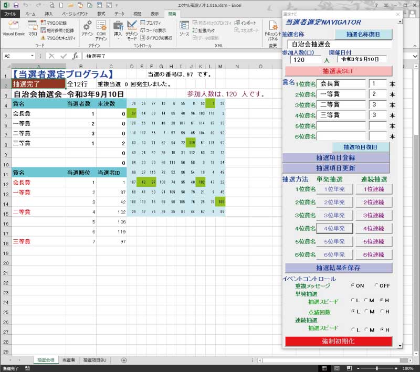420x372 pixels.
Task: Run ダイアログの実行
Action: [156, 38]
